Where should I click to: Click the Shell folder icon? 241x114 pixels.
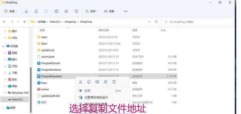(x=39, y=44)
